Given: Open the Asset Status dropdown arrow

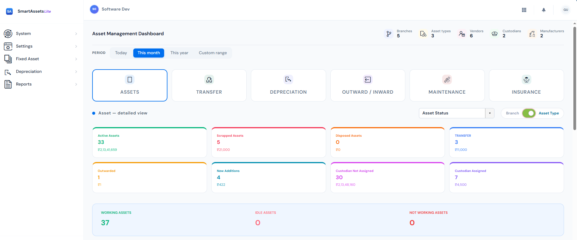Looking at the screenshot, I should tap(490, 113).
